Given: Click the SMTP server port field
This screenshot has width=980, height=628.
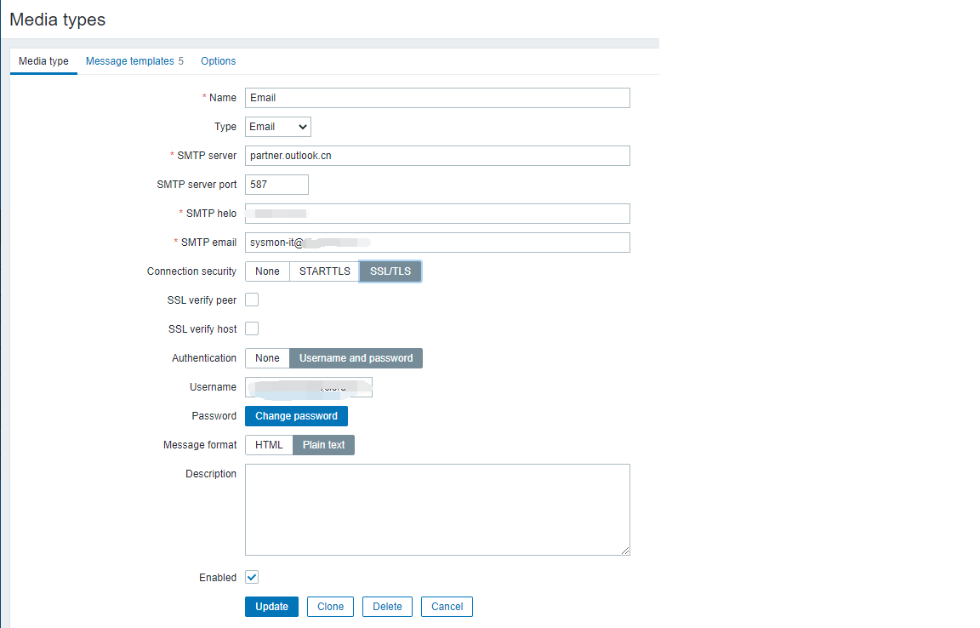Looking at the screenshot, I should (276, 185).
